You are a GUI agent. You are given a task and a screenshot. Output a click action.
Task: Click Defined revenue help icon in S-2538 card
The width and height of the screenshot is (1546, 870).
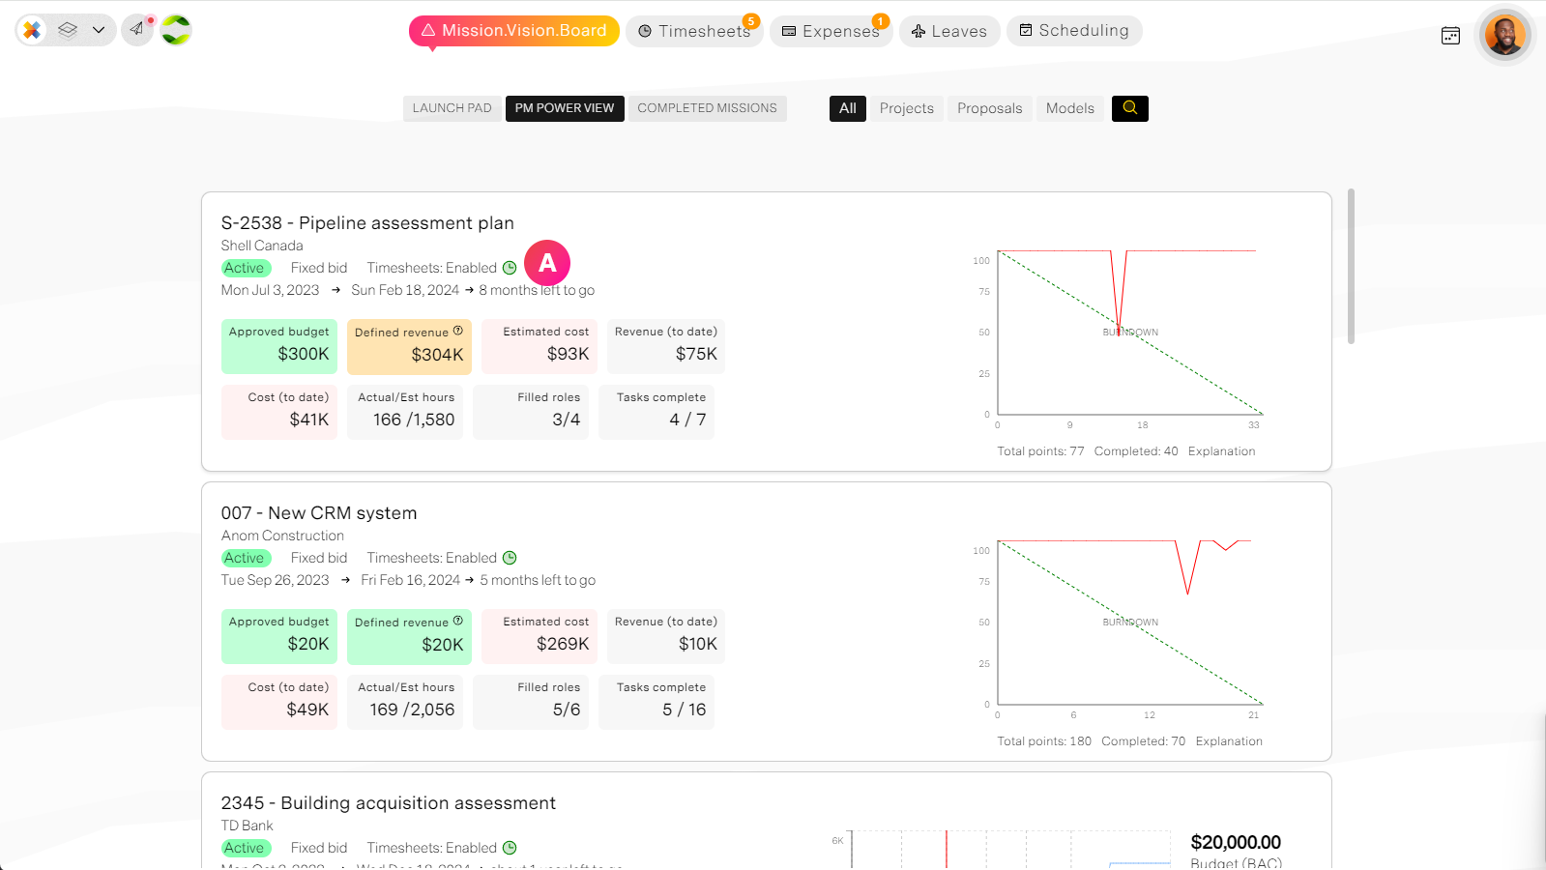458,331
